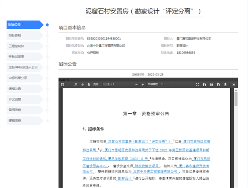This screenshot has width=248, height=188.
Task: Open the 定标/中标候选人公示 tab
Action: (25, 67)
